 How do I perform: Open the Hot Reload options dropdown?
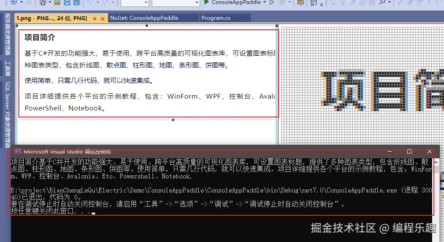tap(290, 2)
